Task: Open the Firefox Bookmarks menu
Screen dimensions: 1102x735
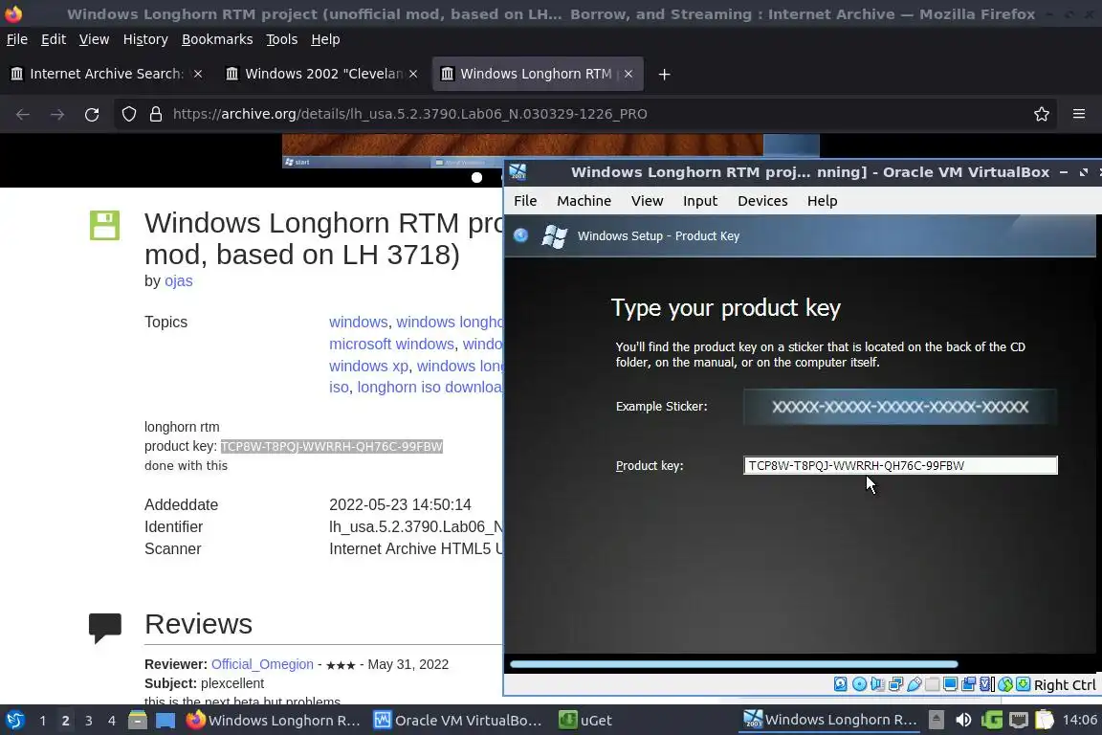Action: click(x=217, y=39)
